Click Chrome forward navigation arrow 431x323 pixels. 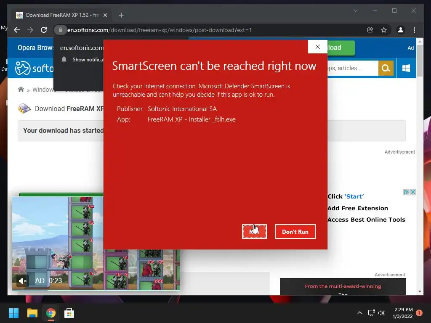coord(30,30)
